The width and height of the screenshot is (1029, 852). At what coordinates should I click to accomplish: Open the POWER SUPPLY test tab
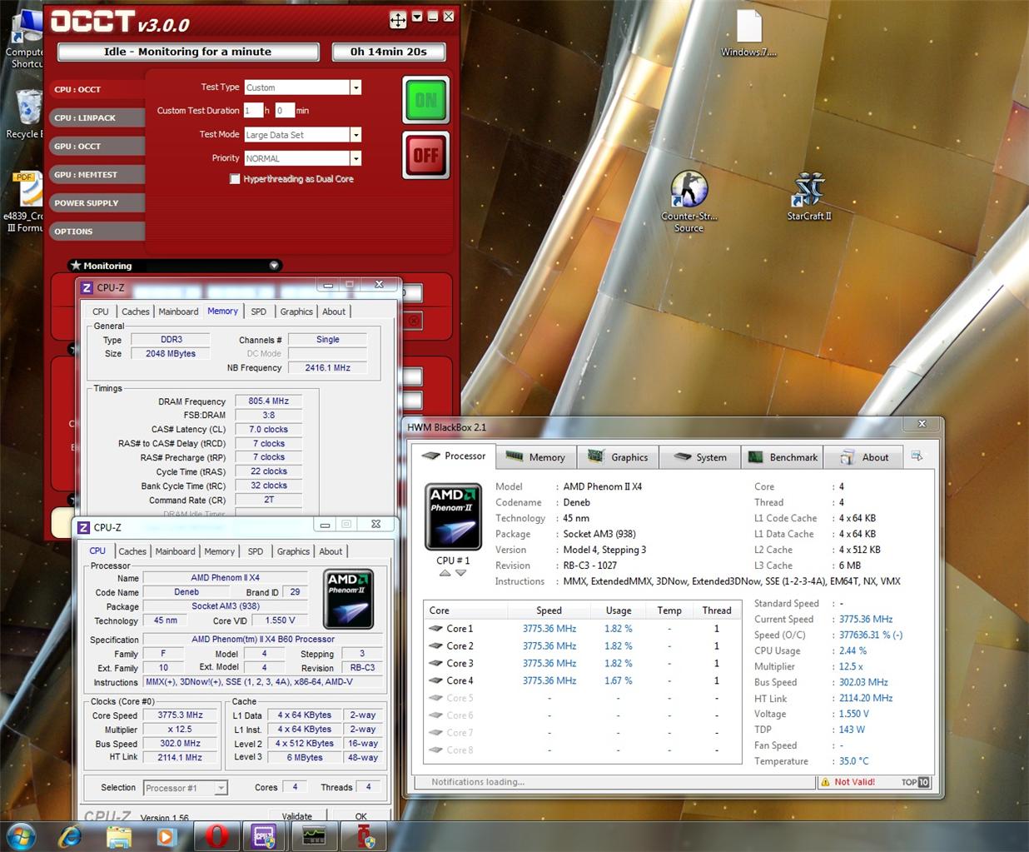tap(97, 202)
